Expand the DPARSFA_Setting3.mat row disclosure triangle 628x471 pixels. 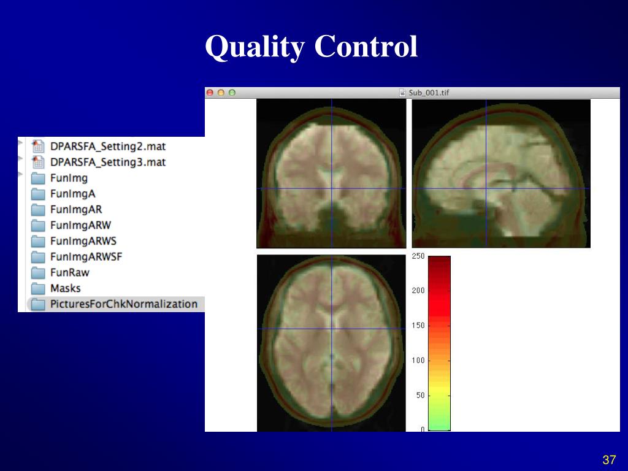tap(20, 159)
